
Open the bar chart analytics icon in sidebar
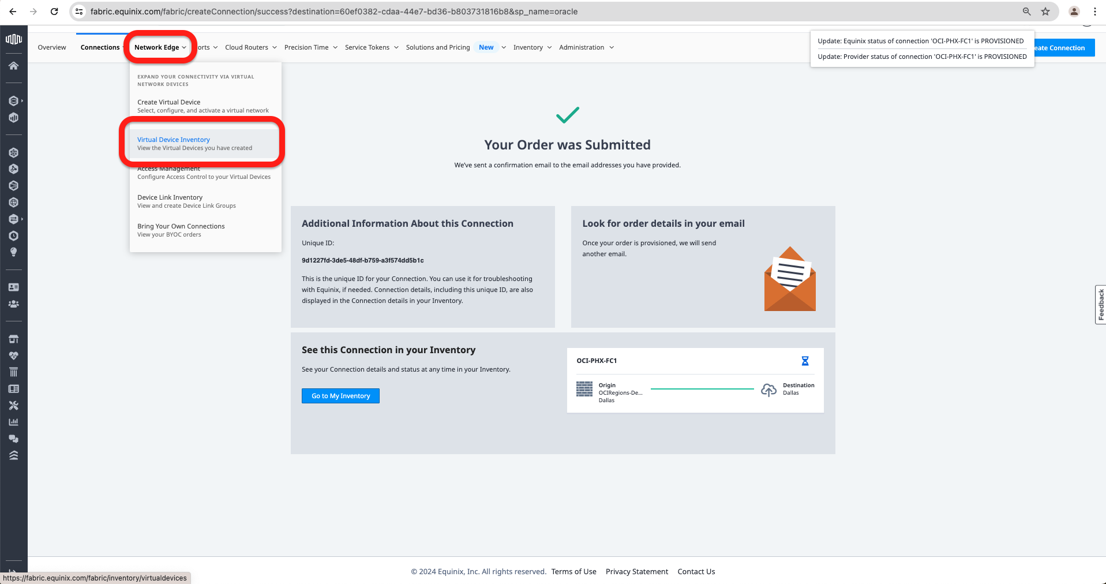click(14, 422)
